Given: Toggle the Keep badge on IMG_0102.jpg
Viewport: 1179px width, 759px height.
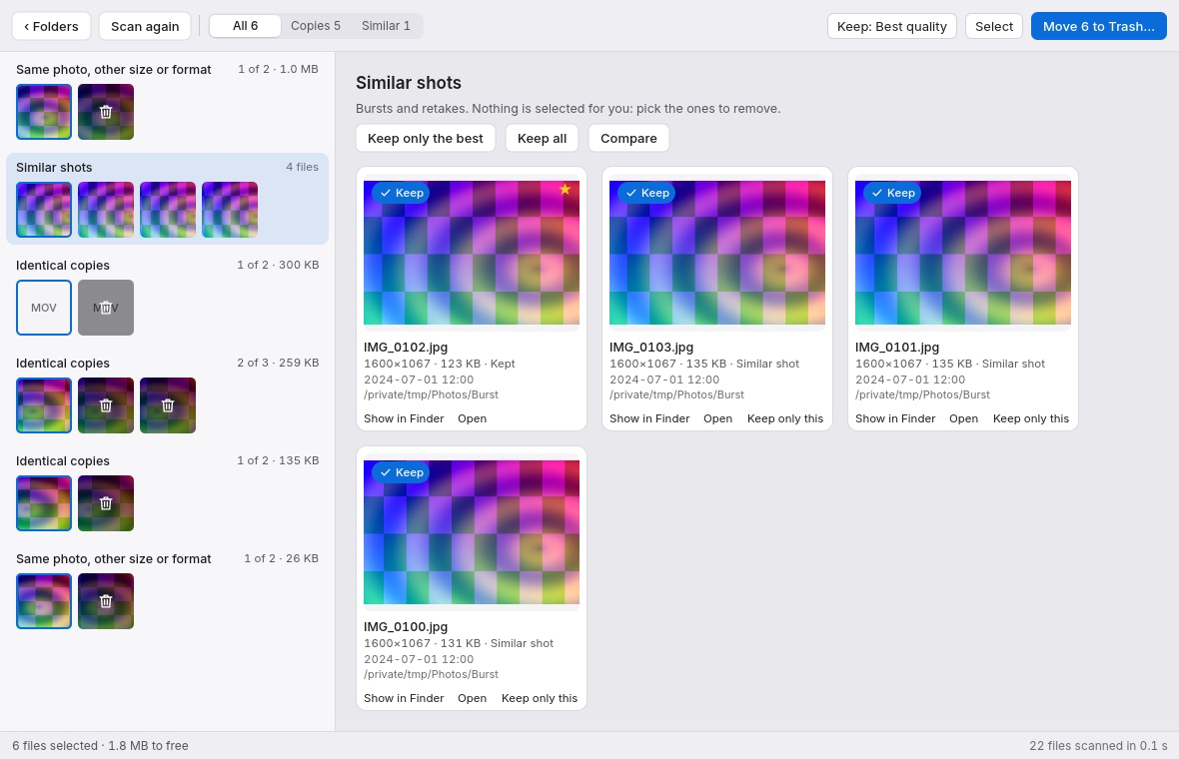Looking at the screenshot, I should point(402,193).
